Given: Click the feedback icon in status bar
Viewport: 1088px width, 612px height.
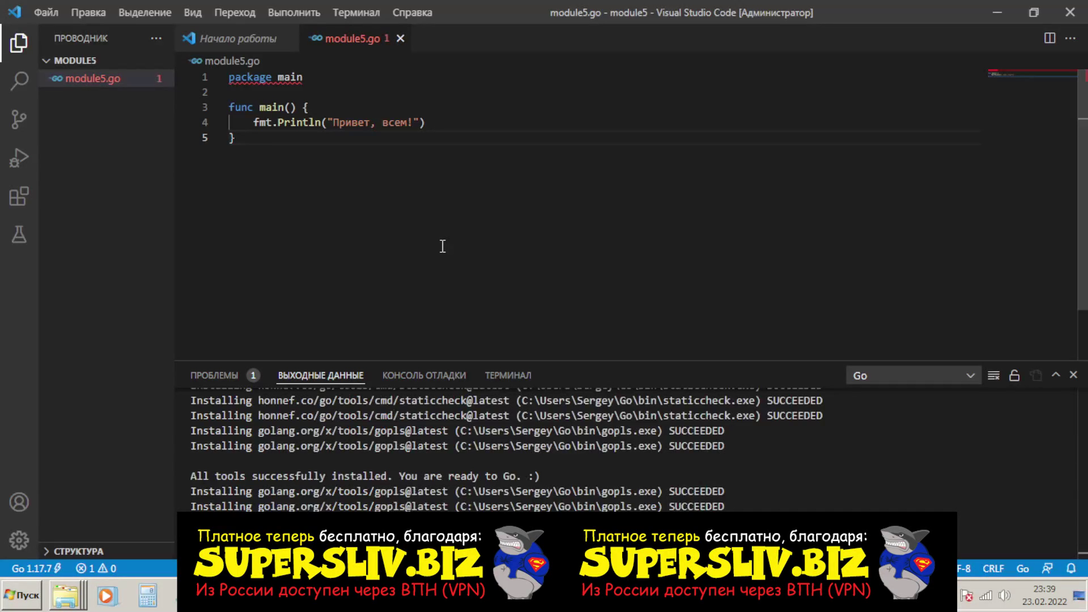Looking at the screenshot, I should click(x=1047, y=568).
